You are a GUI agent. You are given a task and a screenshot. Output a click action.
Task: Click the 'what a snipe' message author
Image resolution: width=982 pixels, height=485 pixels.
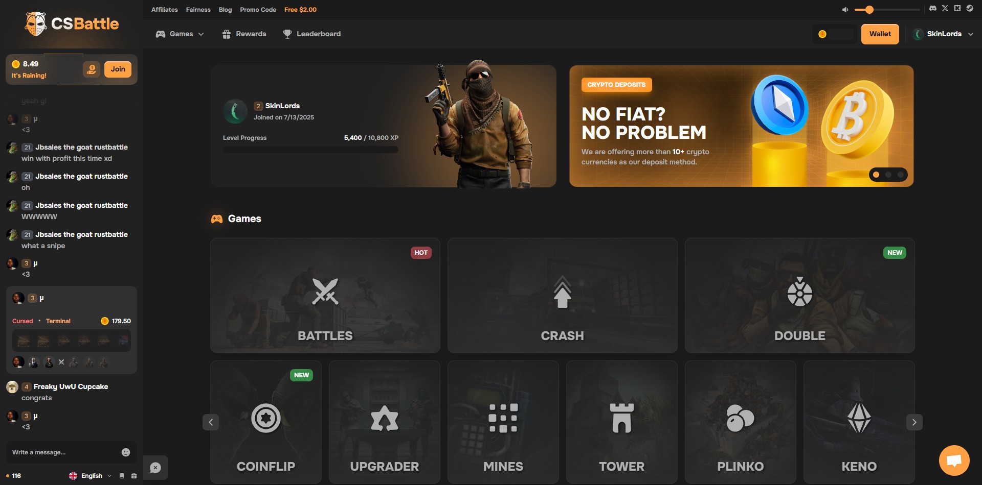(81, 234)
